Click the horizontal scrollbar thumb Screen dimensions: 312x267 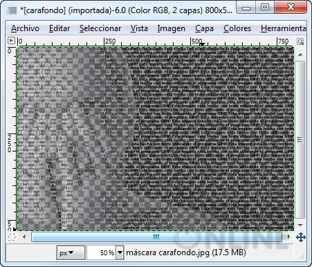pyautogui.click(x=156, y=237)
